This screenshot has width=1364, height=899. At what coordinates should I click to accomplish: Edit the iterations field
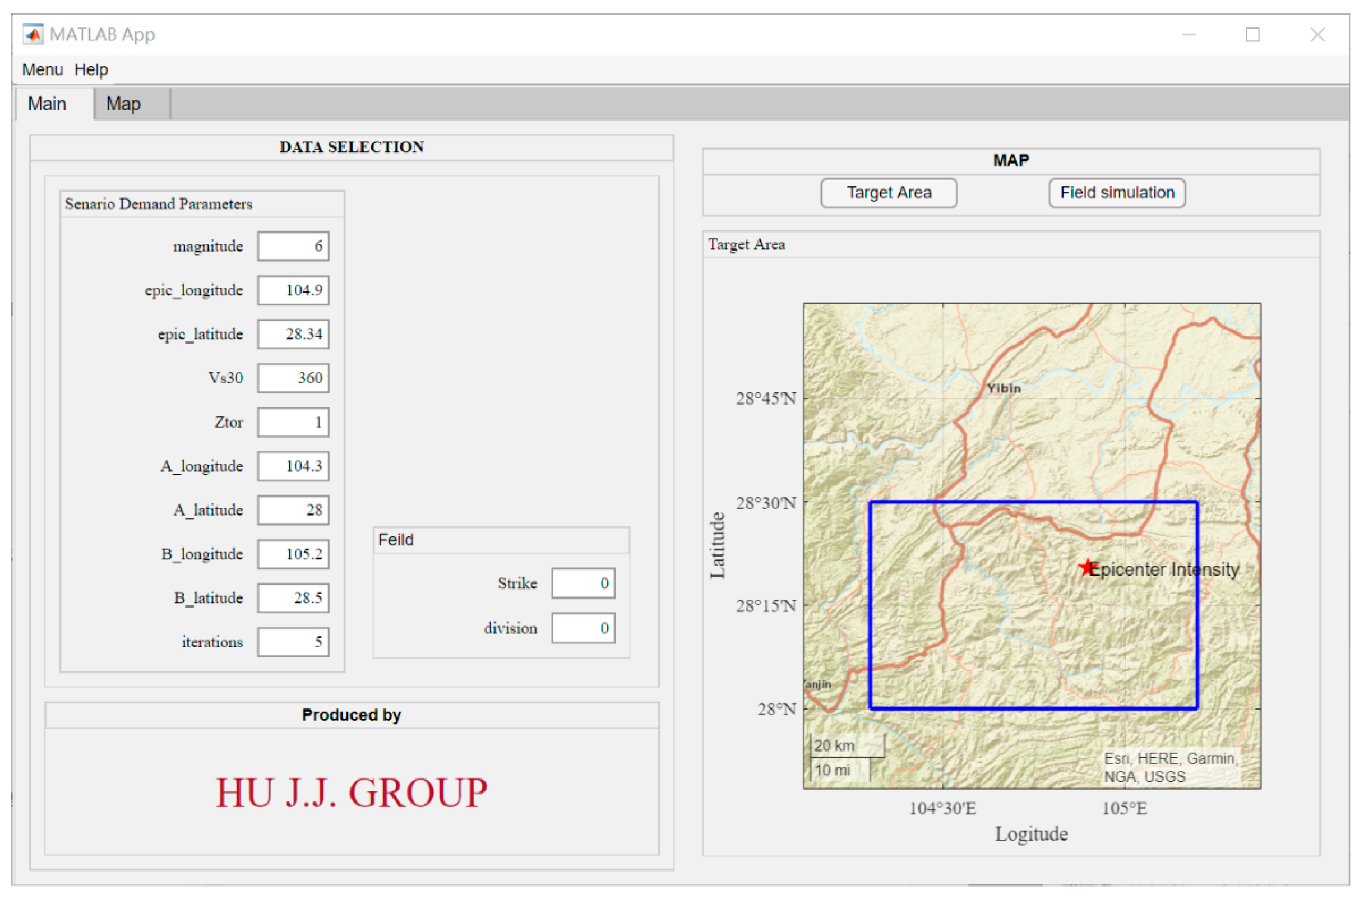[293, 642]
